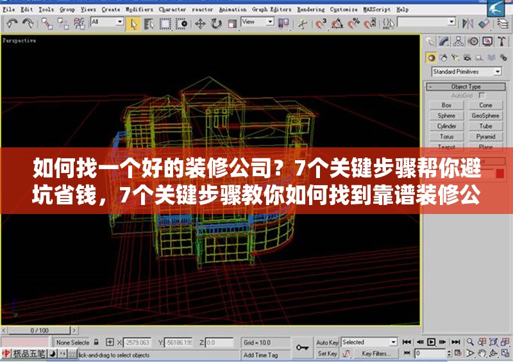513x362 pixels.
Task: Click the 0 / 100 time slider
Action: point(40,331)
